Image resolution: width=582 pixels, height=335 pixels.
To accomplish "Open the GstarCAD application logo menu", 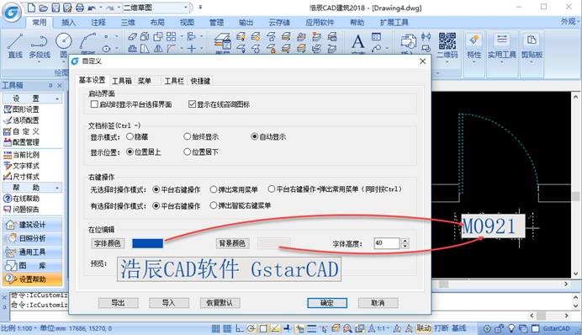I will pos(12,12).
